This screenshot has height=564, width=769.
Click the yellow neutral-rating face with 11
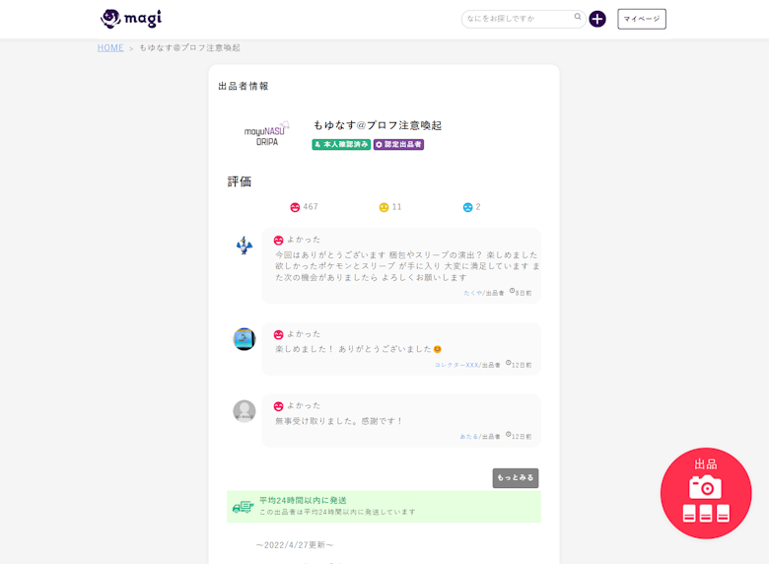click(384, 207)
